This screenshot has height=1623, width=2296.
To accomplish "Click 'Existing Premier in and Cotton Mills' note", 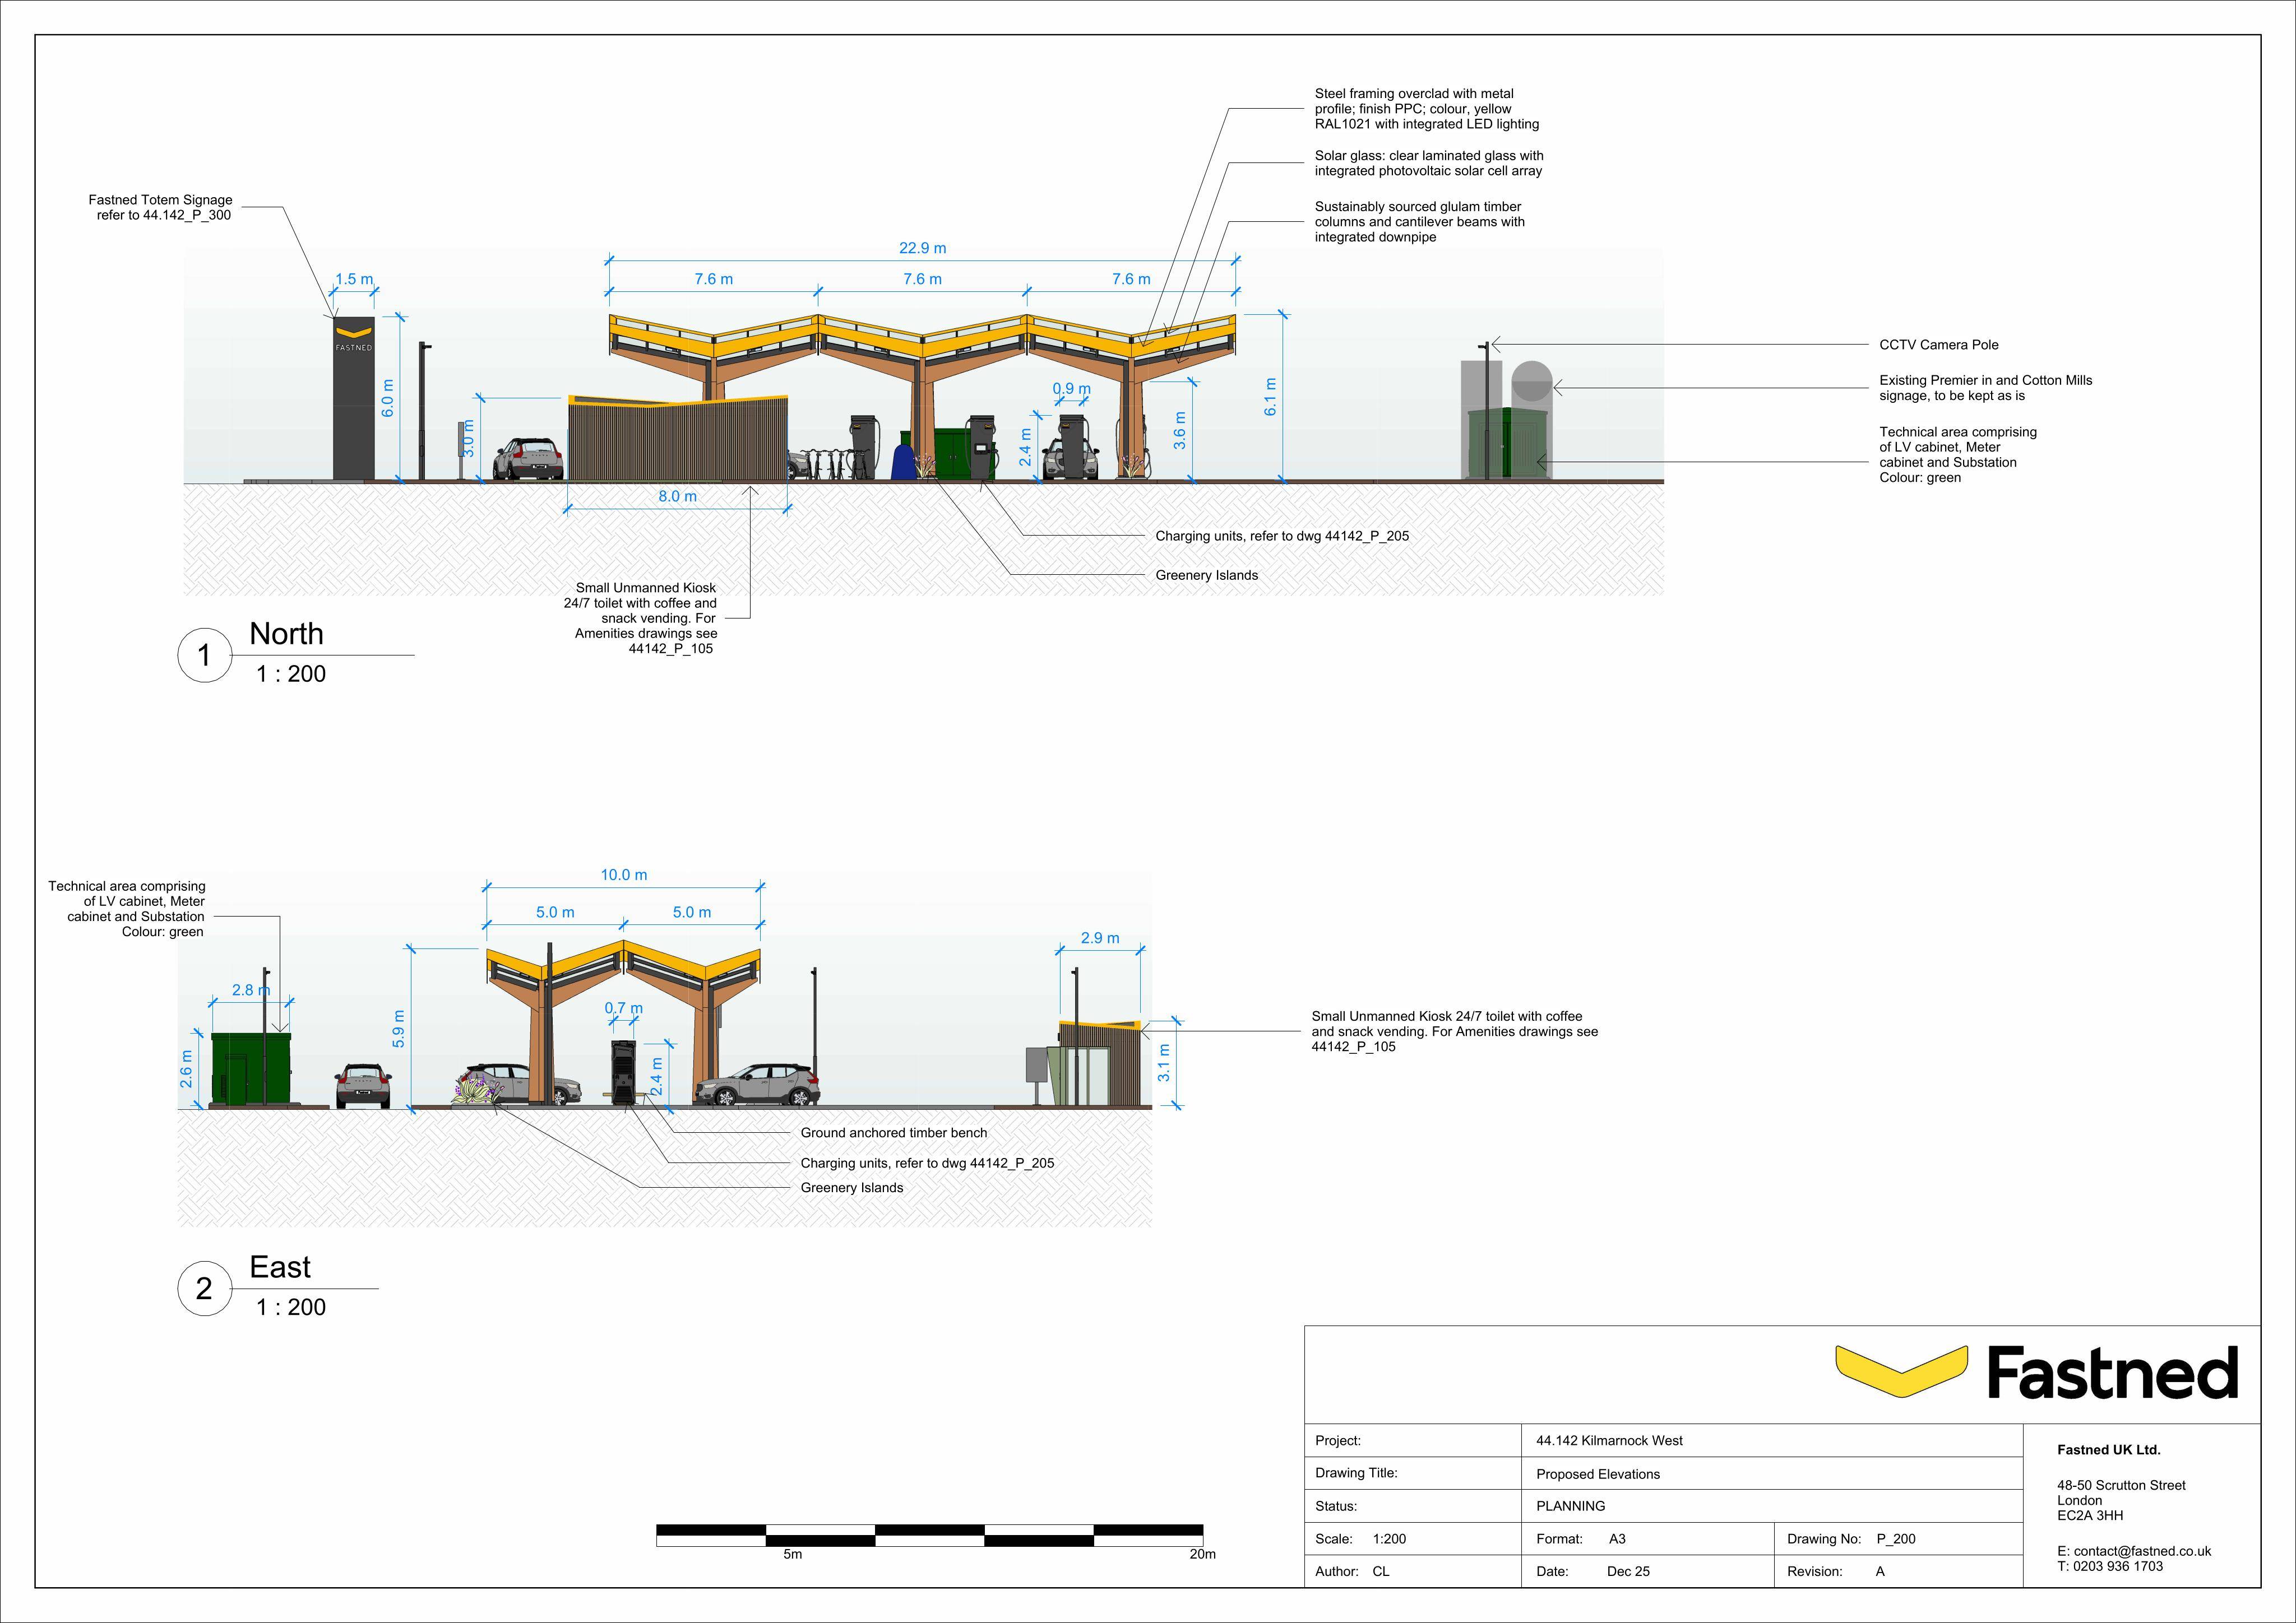I will pyautogui.click(x=1985, y=388).
